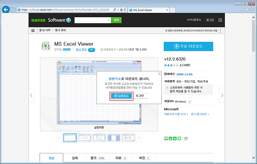
Task: Page thumbnails left with small arrow
Action: 59,138
